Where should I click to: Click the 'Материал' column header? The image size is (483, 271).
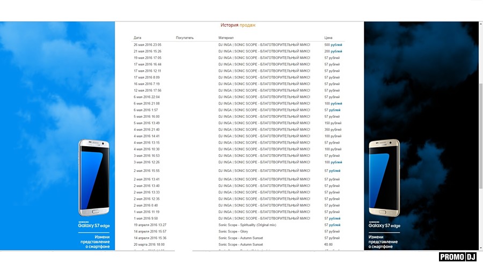coord(226,38)
